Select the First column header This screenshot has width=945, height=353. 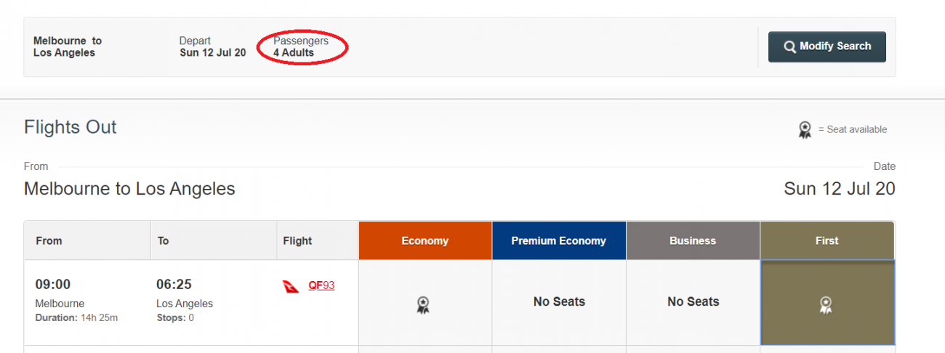click(827, 241)
